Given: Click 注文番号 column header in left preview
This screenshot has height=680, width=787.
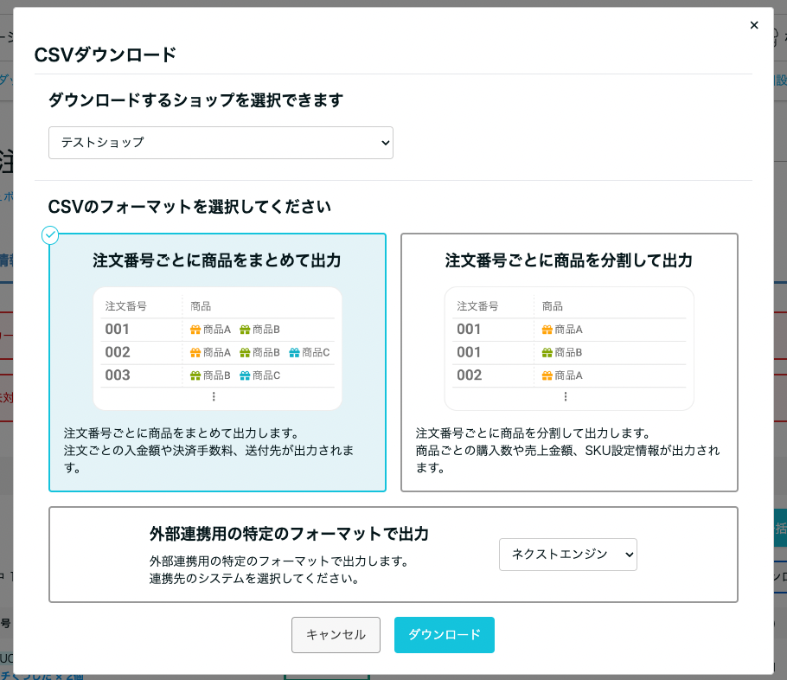Looking at the screenshot, I should (x=126, y=306).
